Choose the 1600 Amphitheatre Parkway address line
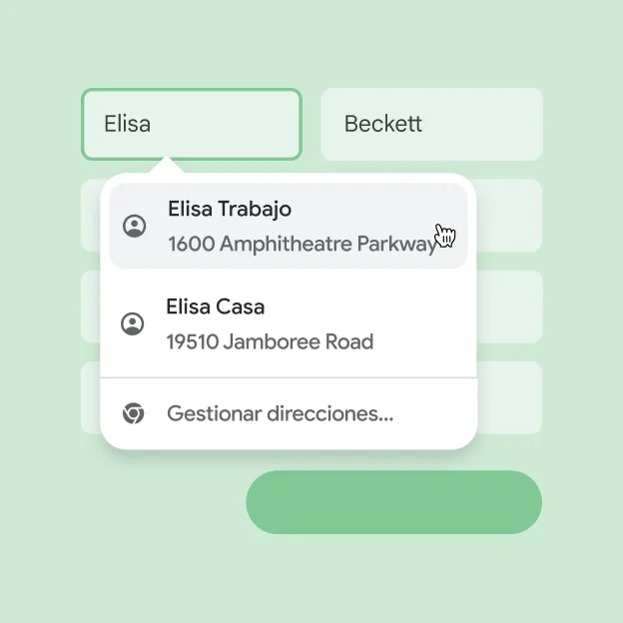 (x=302, y=244)
